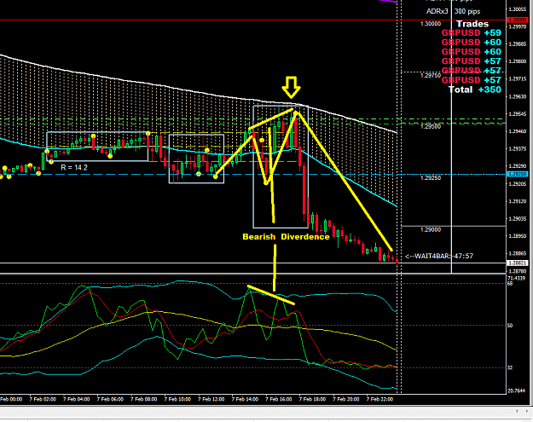
Task: Click the 'R = 14.2' range label
Action: point(74,167)
